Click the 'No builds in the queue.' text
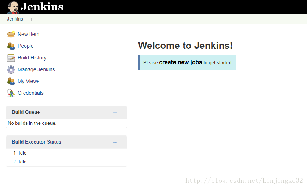This screenshot has height=188, width=307. (x=32, y=123)
